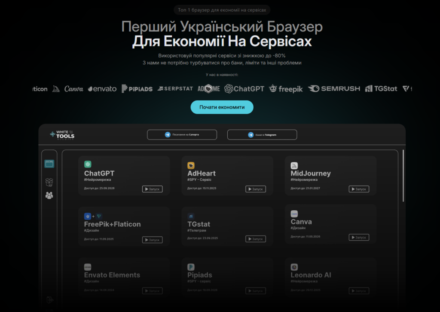Open the users group icon in sidebar
Screen dimensions: 440x312
click(x=49, y=195)
